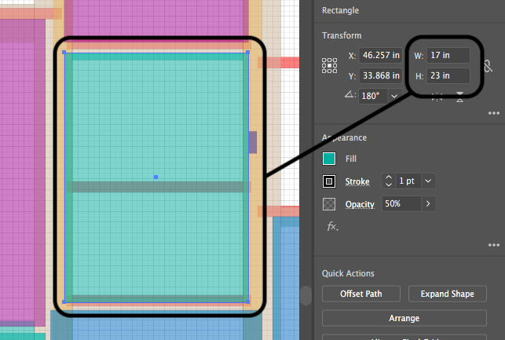
Task: Open the Opacity panel link
Action: pos(360,204)
